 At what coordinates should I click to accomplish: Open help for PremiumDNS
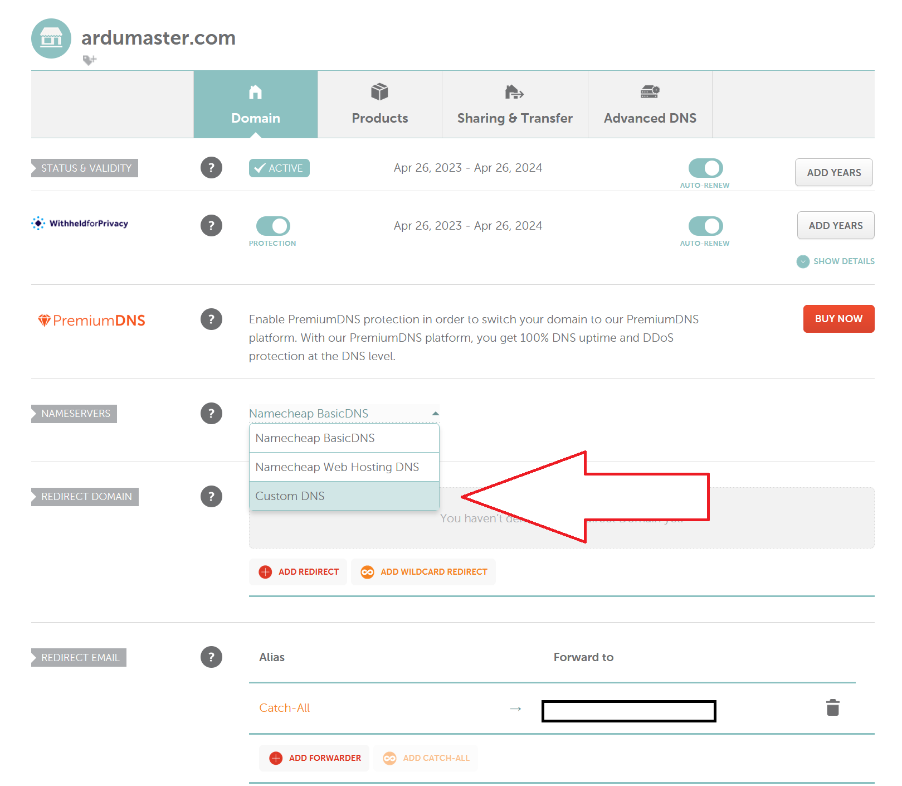tap(211, 319)
